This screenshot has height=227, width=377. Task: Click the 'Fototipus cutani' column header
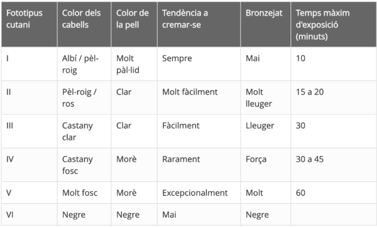point(30,24)
